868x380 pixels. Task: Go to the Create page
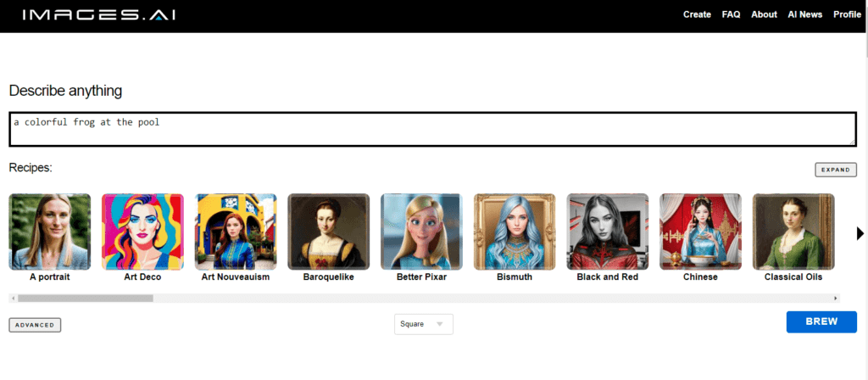(697, 14)
